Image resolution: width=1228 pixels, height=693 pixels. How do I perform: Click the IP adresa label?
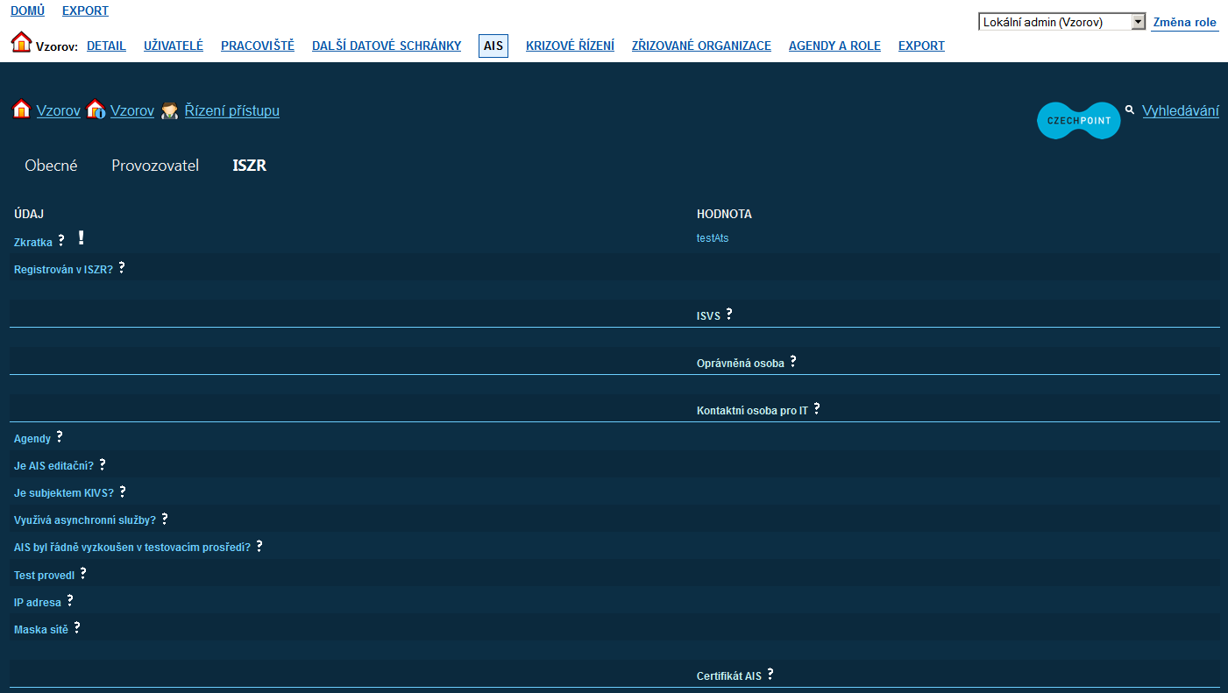(x=38, y=603)
